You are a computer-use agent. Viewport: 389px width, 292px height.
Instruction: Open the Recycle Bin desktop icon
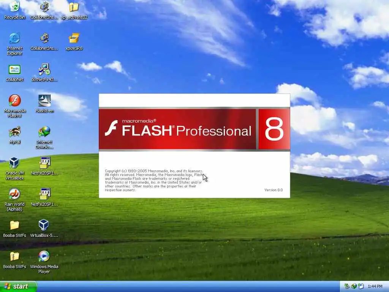[x=15, y=10]
